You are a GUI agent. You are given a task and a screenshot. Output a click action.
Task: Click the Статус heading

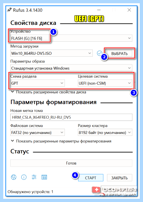pos(20,151)
